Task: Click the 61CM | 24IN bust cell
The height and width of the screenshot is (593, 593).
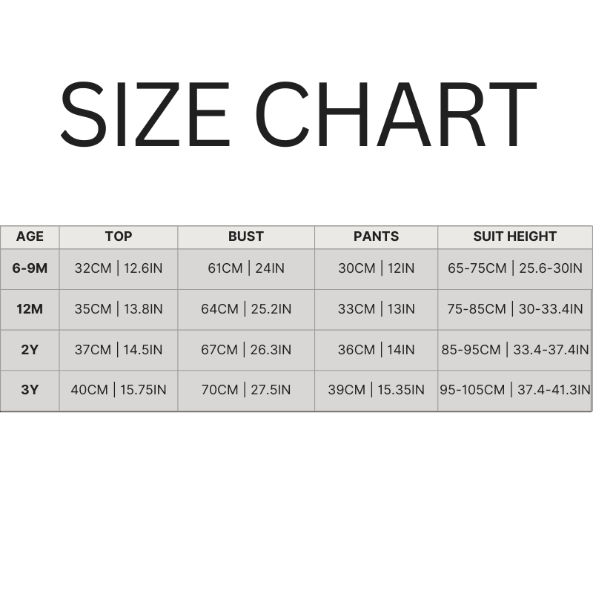Action: (246, 268)
